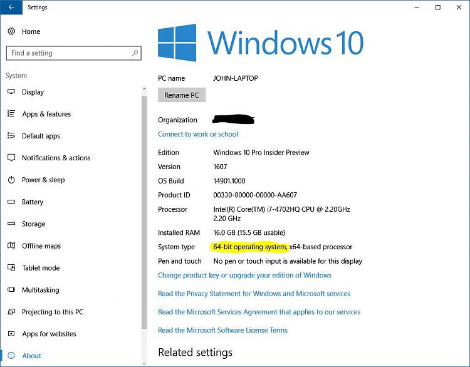
Task: Minimize the Settings window
Action: click(x=417, y=7)
